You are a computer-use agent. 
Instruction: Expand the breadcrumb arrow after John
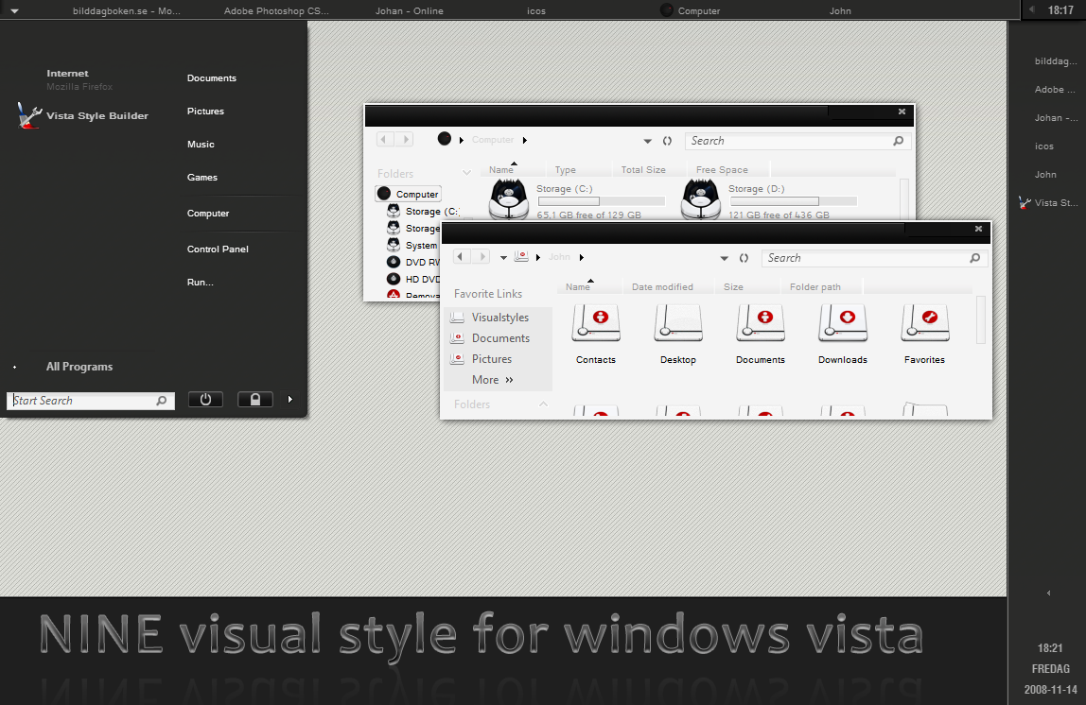click(x=582, y=257)
